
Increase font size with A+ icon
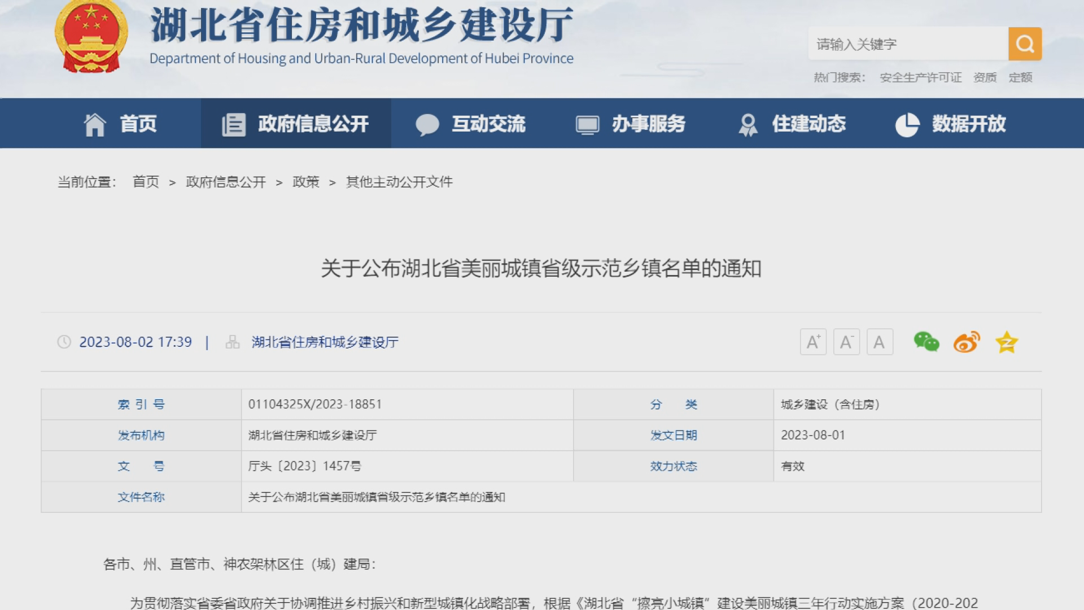(x=813, y=342)
